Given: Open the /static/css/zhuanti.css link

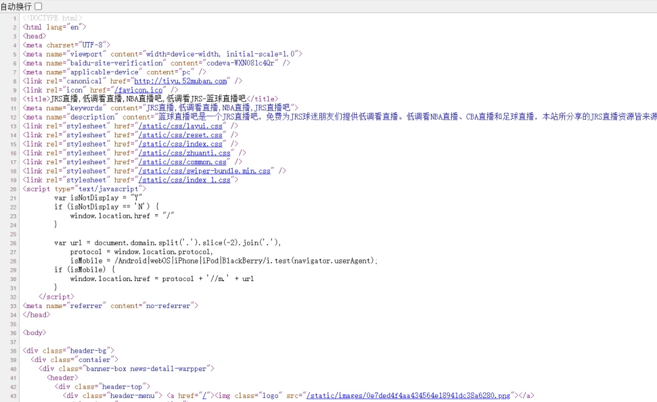Looking at the screenshot, I should [x=185, y=153].
